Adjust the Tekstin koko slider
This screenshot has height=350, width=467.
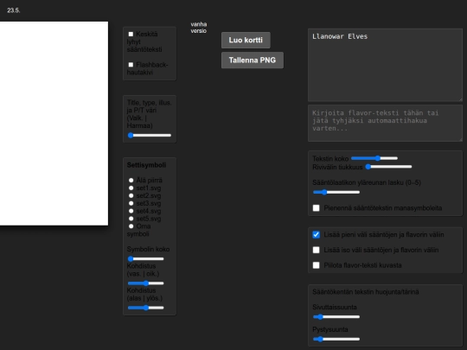point(374,158)
